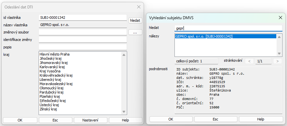This screenshot has height=126, width=287.
Task: Confirm Vyhledání subjektu DMVS with OK
Action: tap(171, 119)
